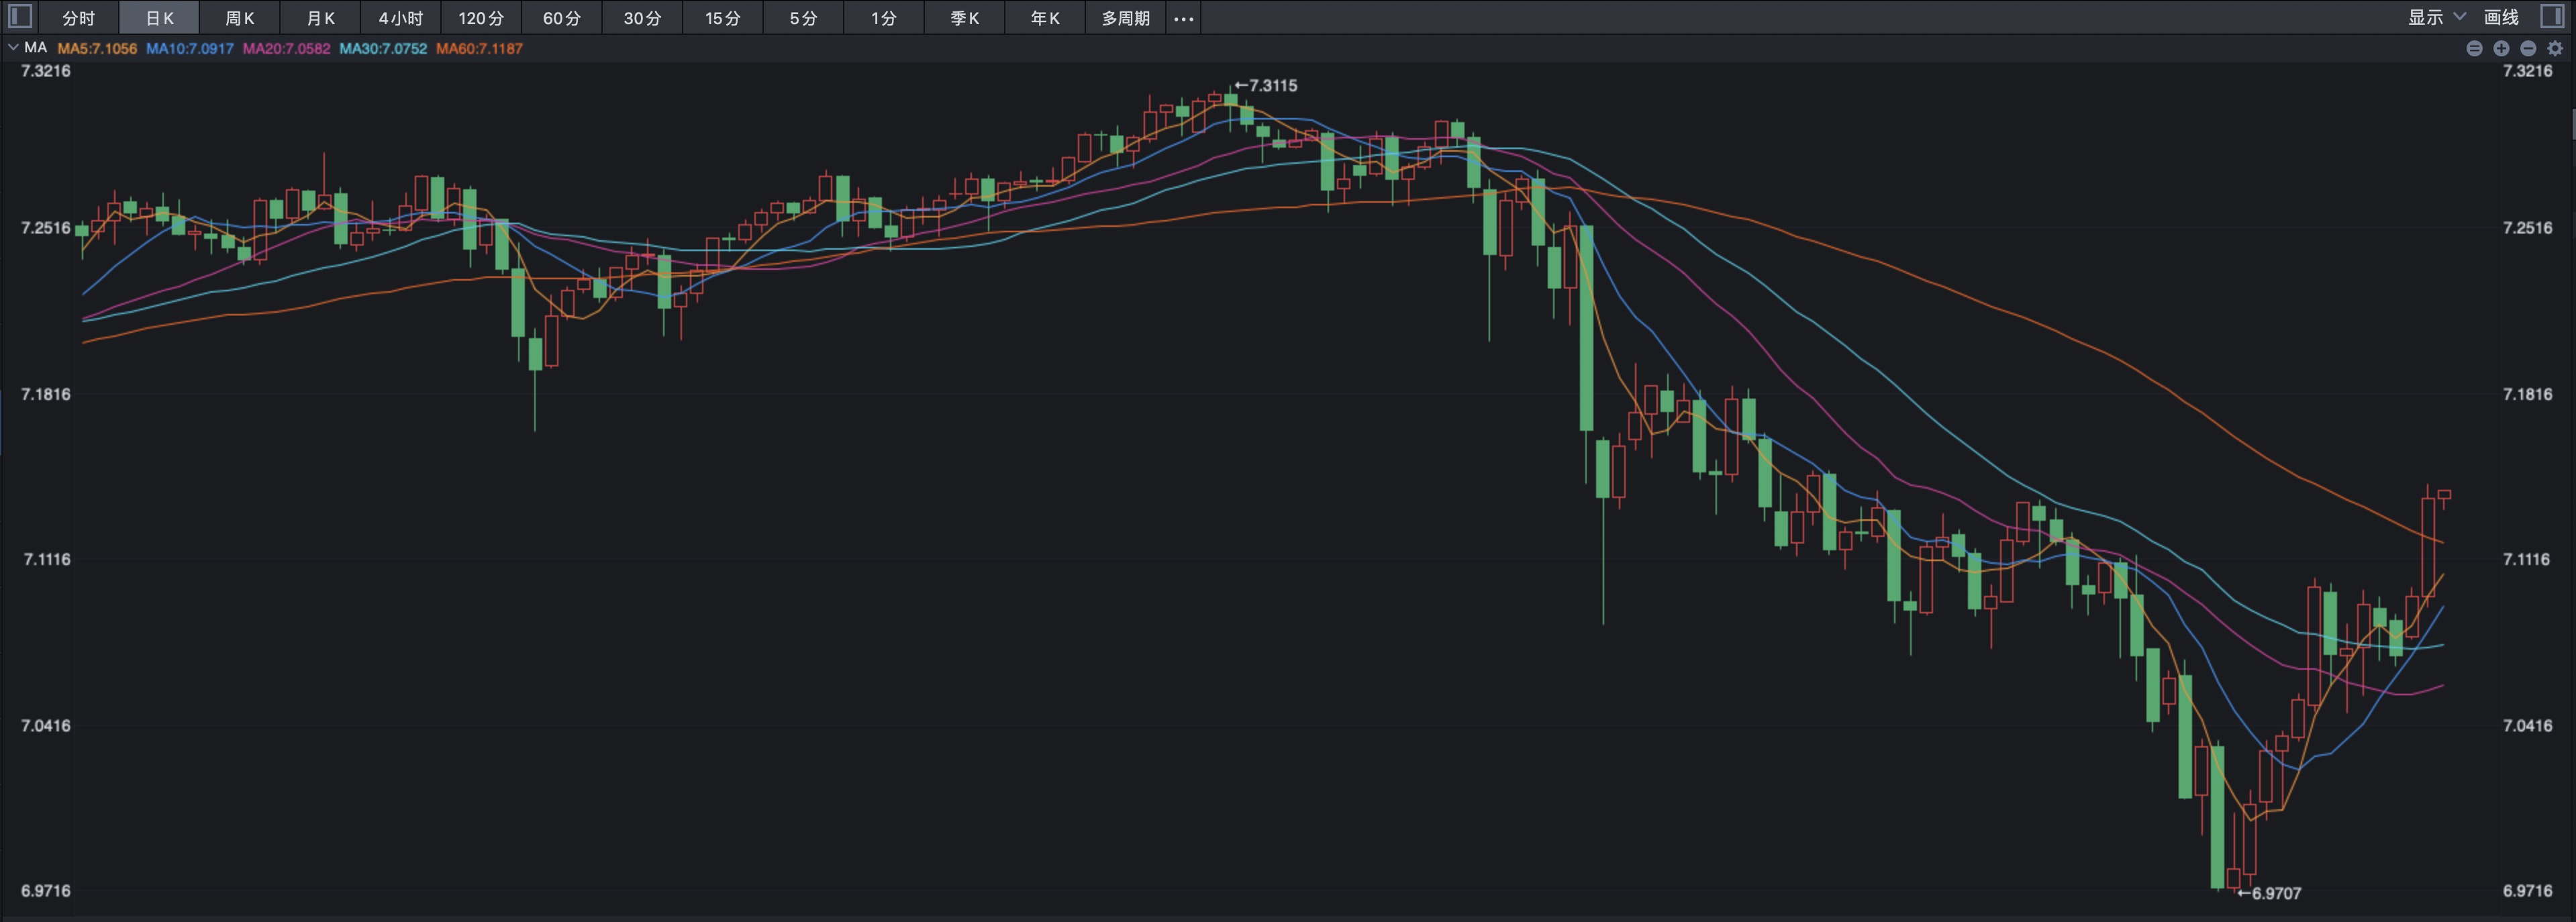
Task: Click the left axis 6.9716 label
Action: tap(46, 890)
